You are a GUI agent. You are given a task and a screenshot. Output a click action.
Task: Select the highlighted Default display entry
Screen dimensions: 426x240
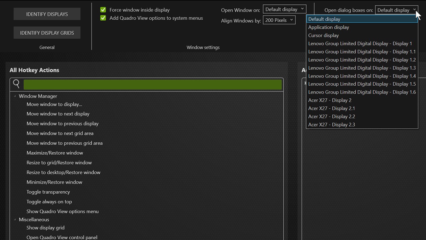[324, 19]
